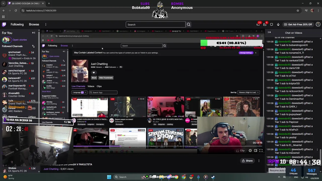Viewport: 322px width, 181px height.
Task: Collapse the Chat on Videos panel
Action: point(269,32)
